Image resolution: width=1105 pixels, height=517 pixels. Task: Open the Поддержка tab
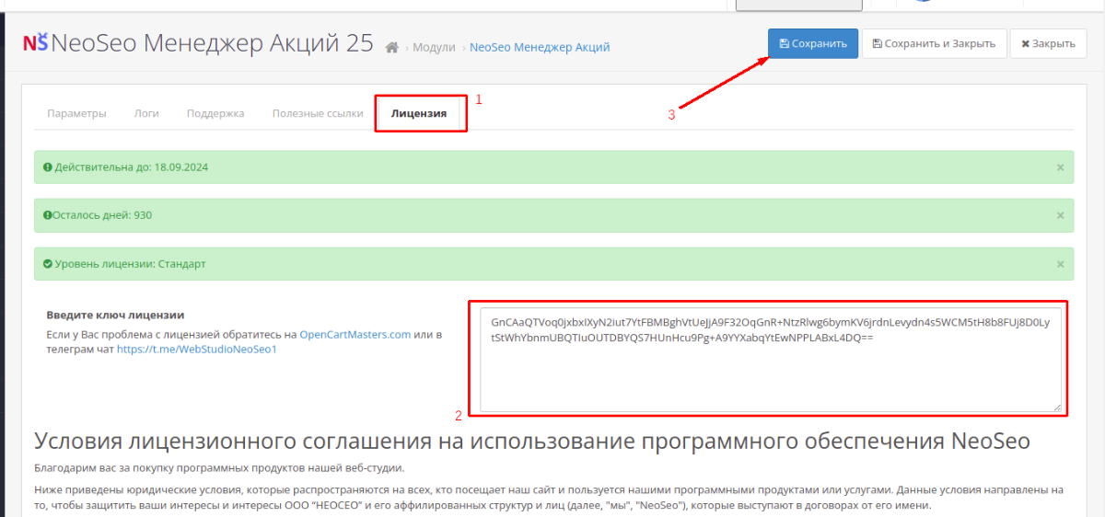click(215, 113)
